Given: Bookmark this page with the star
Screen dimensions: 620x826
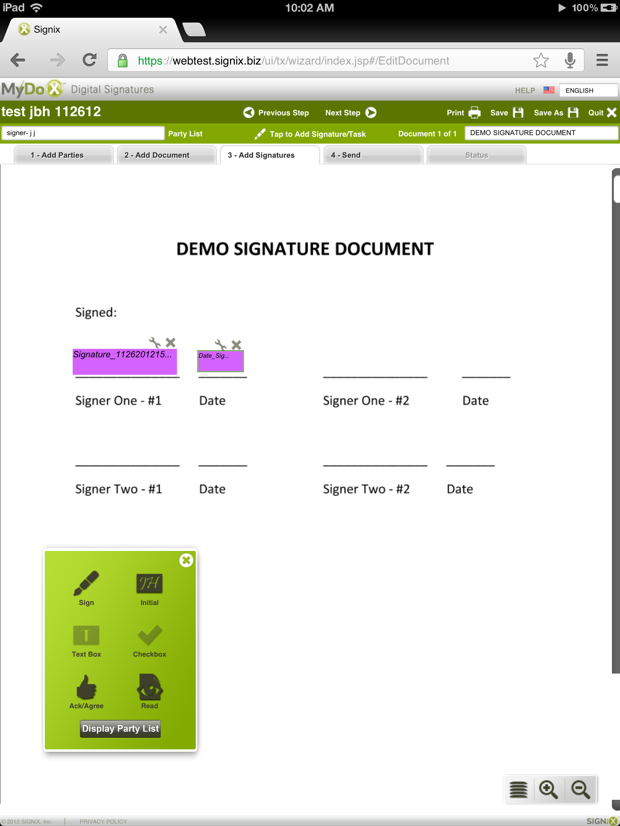Looking at the screenshot, I should pos(541,60).
